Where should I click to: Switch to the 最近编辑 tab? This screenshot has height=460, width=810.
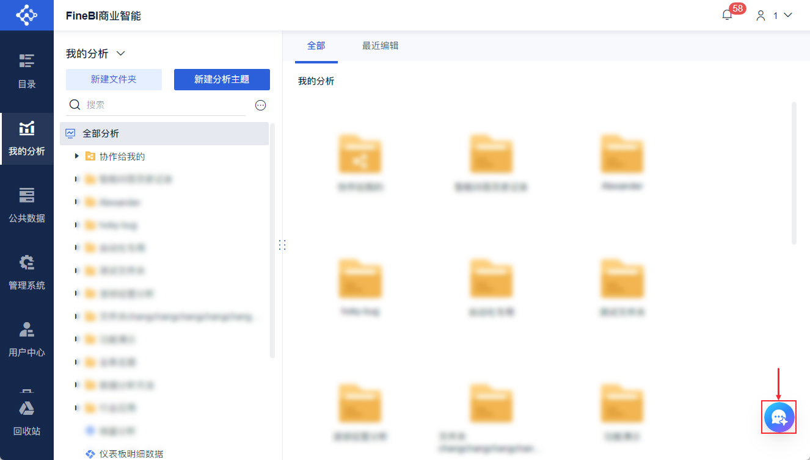[x=381, y=46]
